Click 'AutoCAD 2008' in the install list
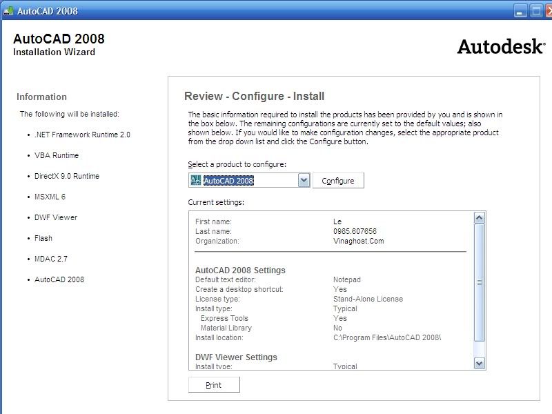The image size is (552, 414). pos(59,279)
